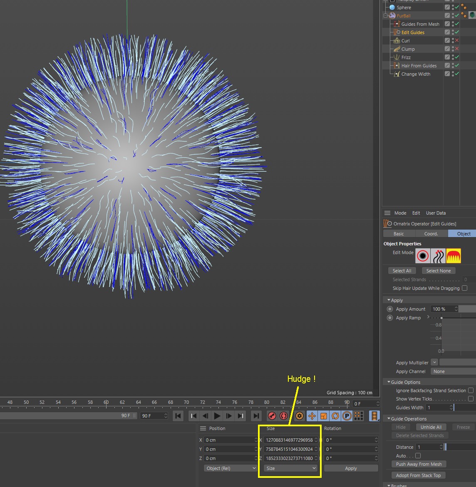476x487 pixels.
Task: Toggle position keyframe recording icon
Action: [312, 415]
